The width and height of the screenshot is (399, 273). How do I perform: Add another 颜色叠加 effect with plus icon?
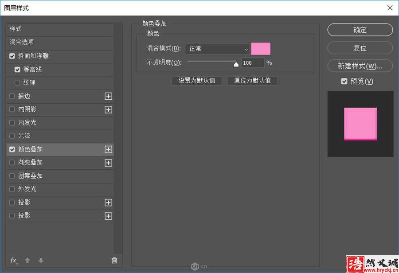[109, 149]
